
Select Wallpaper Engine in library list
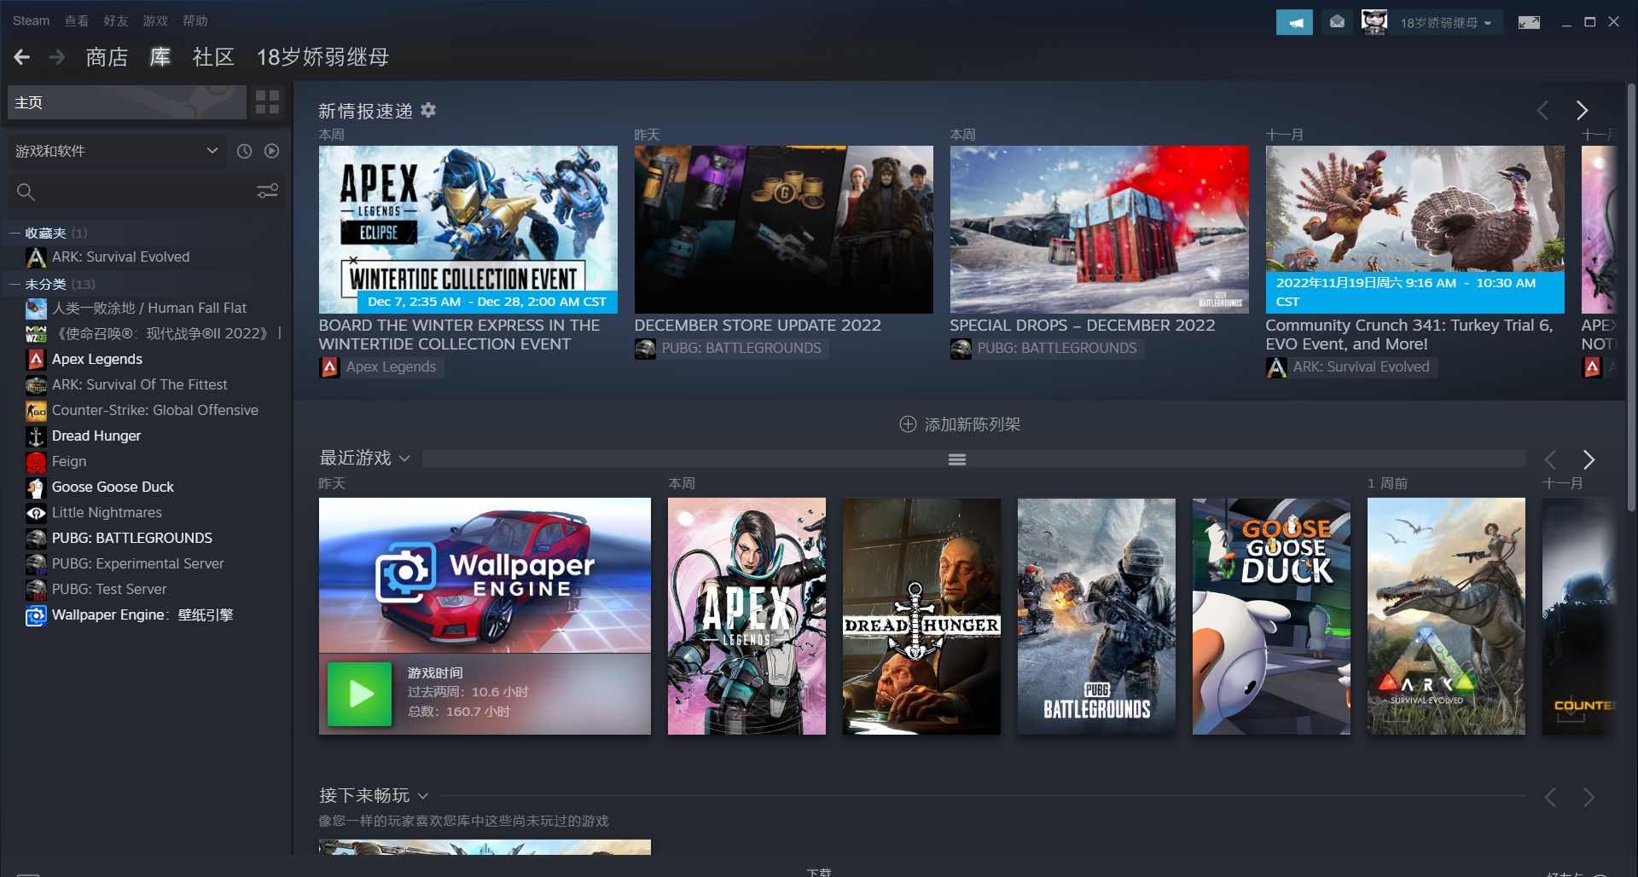[142, 614]
